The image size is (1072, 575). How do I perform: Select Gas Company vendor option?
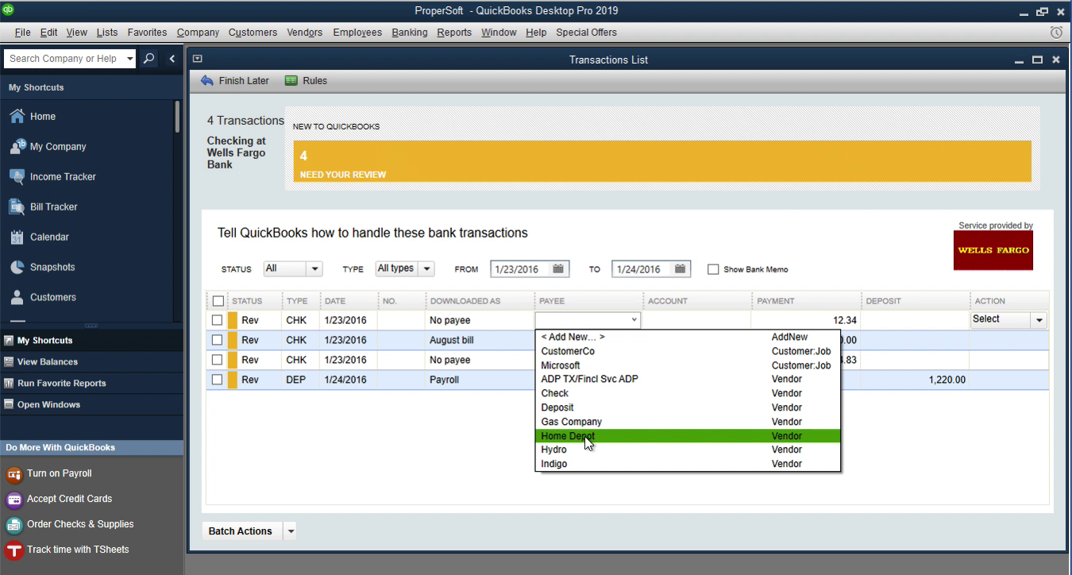pyautogui.click(x=688, y=422)
